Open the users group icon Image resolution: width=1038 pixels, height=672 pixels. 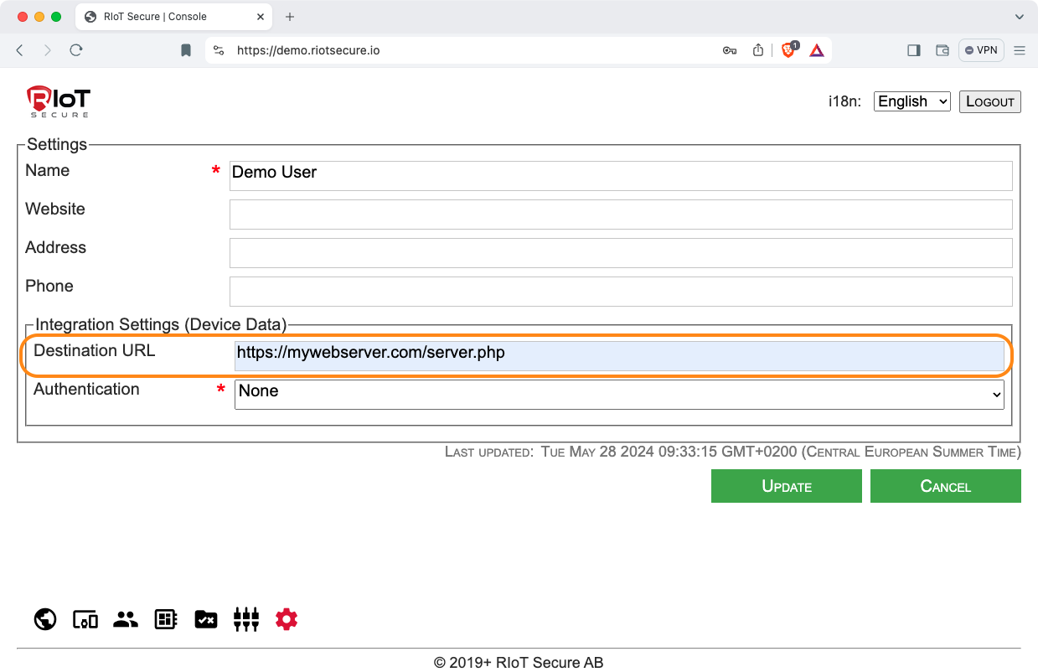pos(126,619)
